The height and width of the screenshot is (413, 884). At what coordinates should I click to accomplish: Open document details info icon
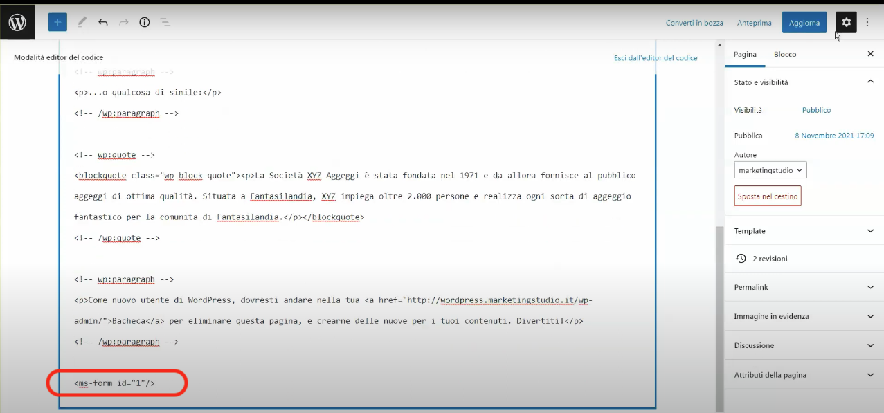pos(144,21)
